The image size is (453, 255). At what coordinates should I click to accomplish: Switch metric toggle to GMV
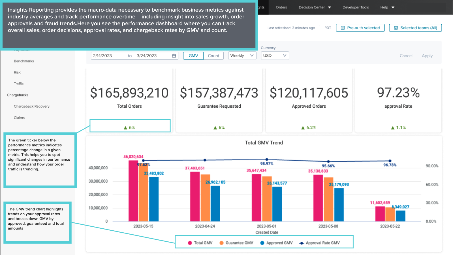(x=193, y=56)
